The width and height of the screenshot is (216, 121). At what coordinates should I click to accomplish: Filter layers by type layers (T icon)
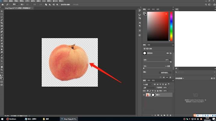pos(160,84)
